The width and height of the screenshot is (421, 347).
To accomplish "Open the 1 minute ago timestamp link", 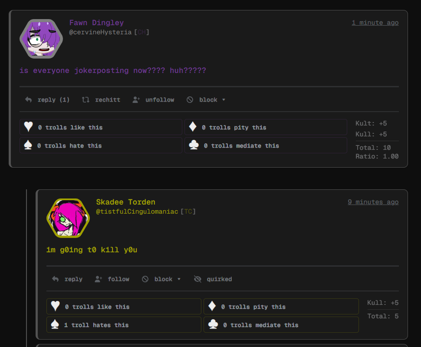I will point(375,23).
